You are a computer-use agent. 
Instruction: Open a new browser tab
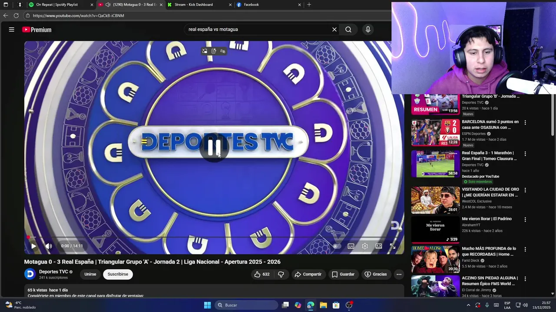(x=309, y=5)
